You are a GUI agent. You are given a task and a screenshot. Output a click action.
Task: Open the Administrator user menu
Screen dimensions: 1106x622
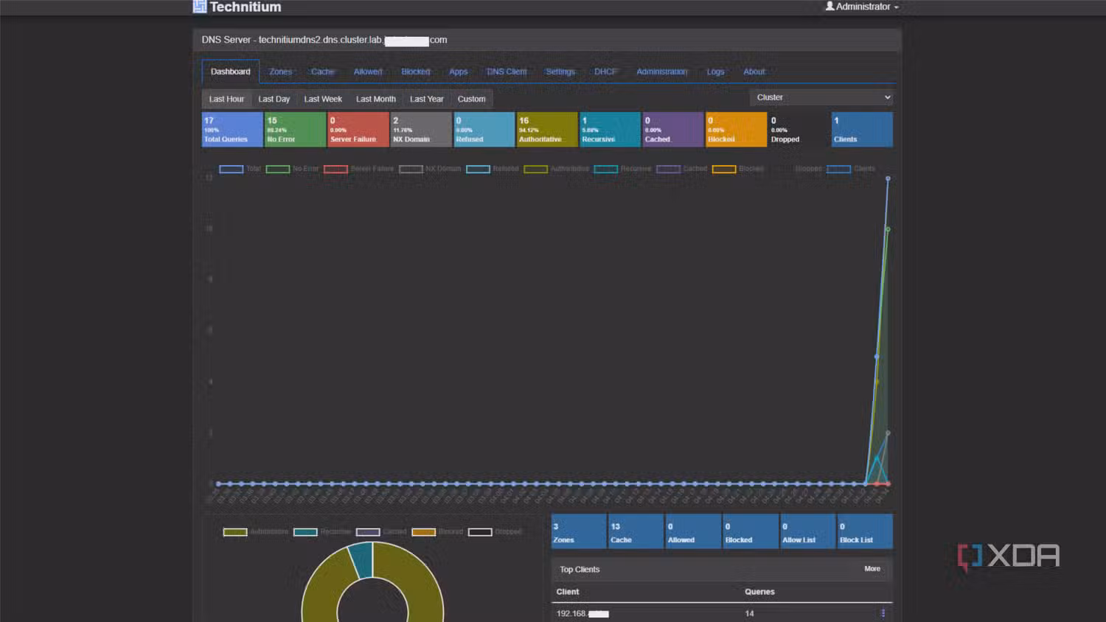862,7
